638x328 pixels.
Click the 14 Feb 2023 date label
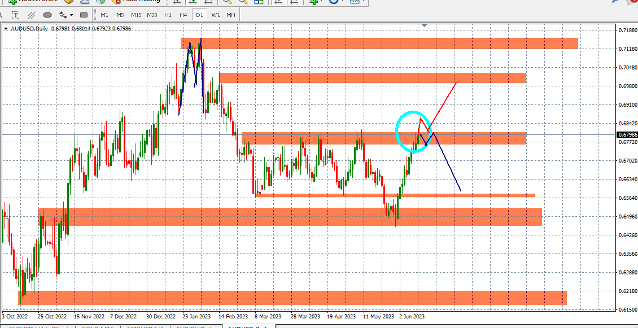[233, 316]
